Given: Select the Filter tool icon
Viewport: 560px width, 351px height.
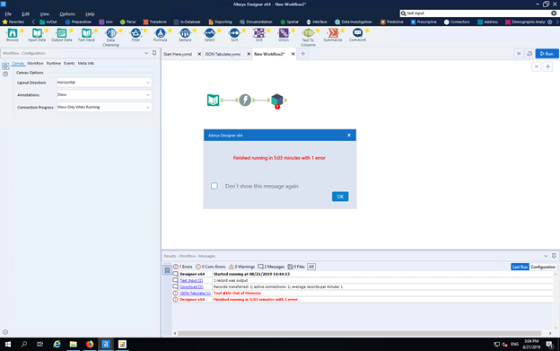Looking at the screenshot, I should (136, 33).
